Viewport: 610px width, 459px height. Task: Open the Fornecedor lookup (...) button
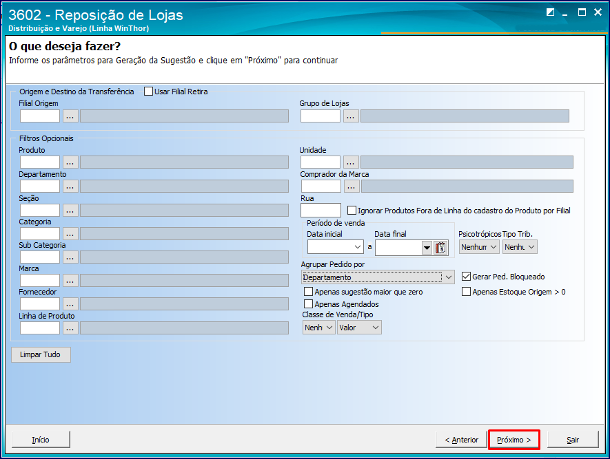click(70, 304)
